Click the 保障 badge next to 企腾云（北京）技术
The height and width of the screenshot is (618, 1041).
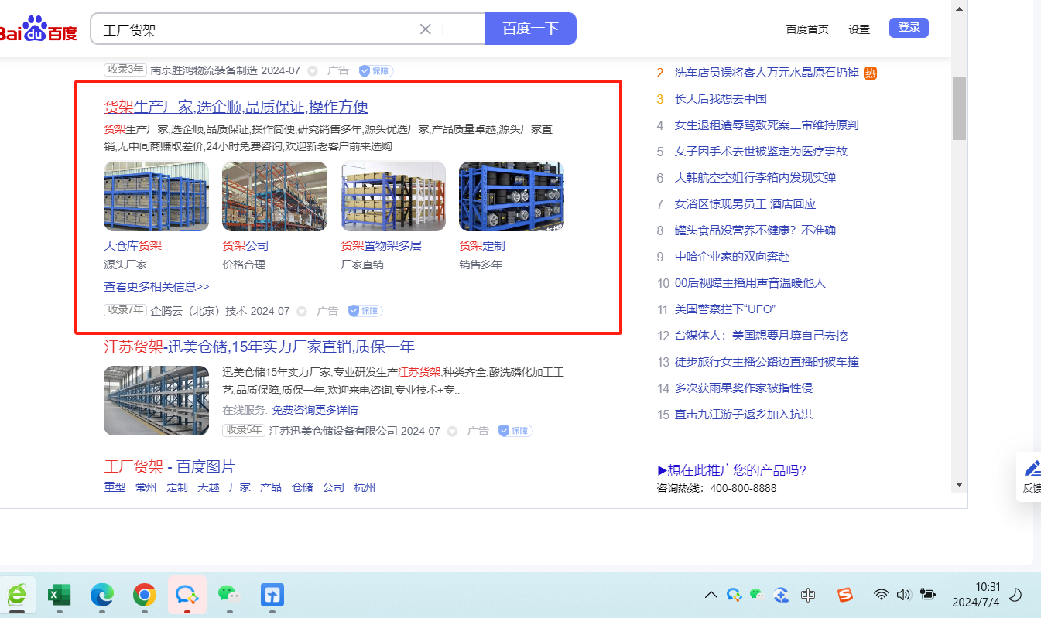click(365, 311)
